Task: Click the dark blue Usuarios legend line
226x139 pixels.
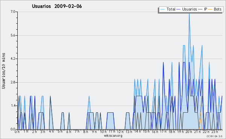Action: pyautogui.click(x=179, y=9)
